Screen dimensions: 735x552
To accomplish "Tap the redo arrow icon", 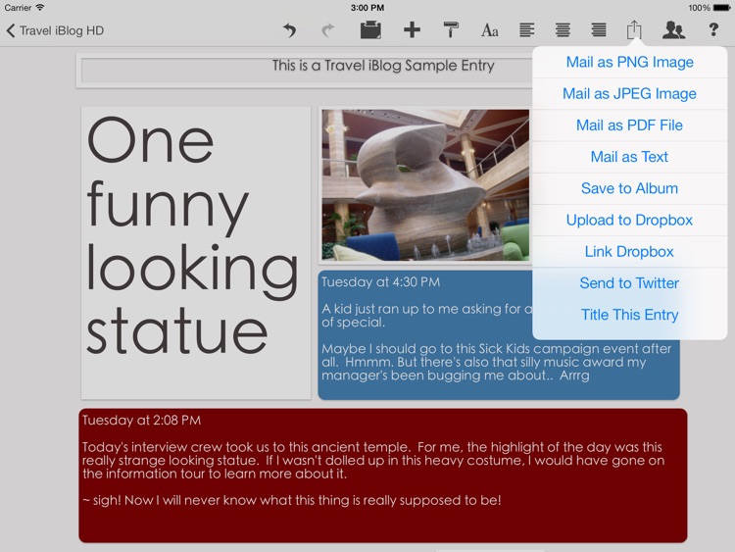I will pyautogui.click(x=327, y=30).
